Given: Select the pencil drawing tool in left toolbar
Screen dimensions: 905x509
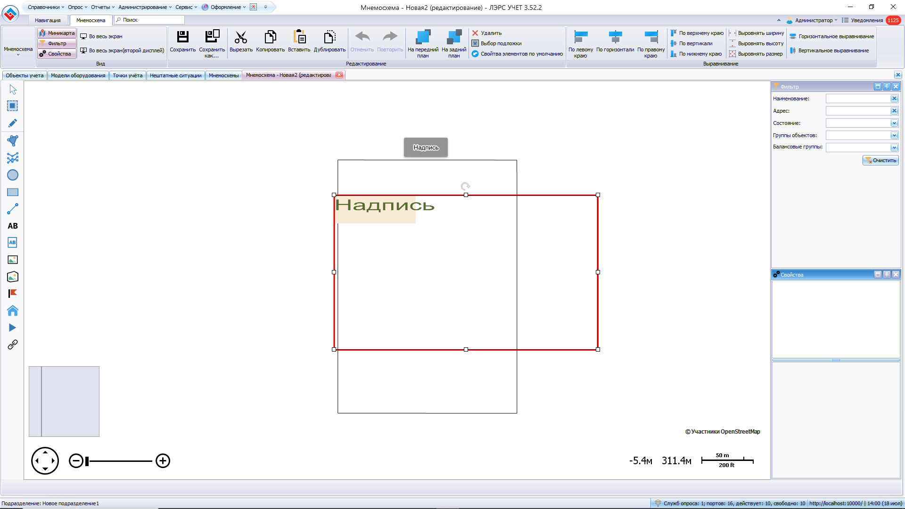Looking at the screenshot, I should click(x=13, y=123).
